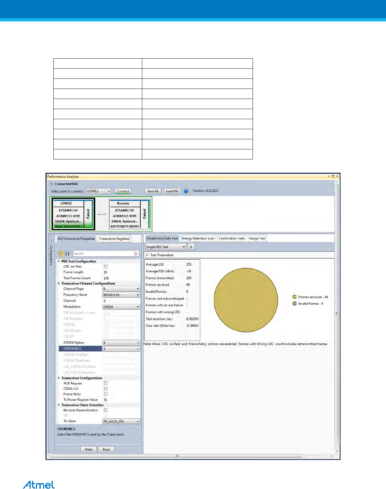
Task: Switch to Transceiver Registers tab
Action: click(x=114, y=239)
